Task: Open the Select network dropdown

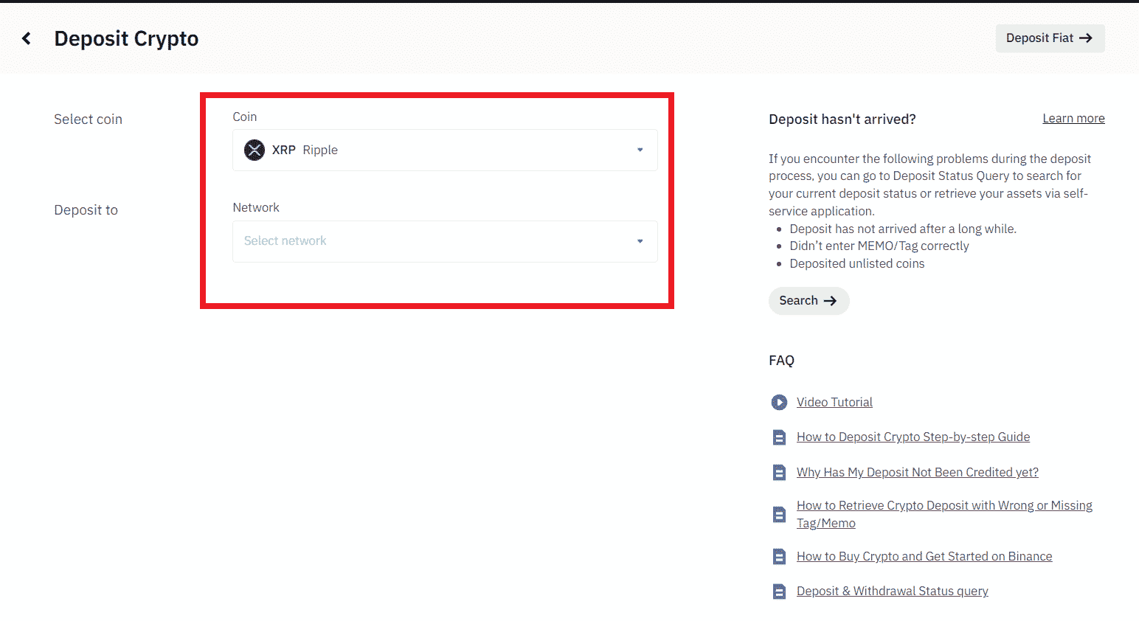Action: 445,241
